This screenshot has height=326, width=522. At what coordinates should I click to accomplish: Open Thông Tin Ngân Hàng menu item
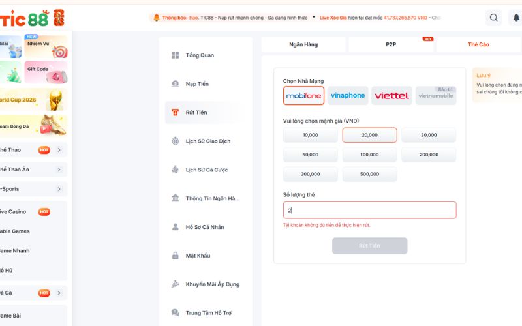[x=206, y=198]
